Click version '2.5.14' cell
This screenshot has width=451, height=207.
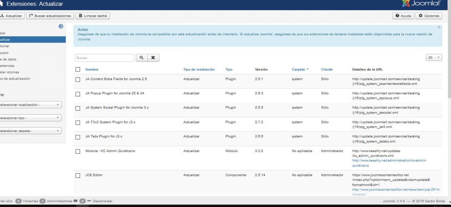[260, 175]
